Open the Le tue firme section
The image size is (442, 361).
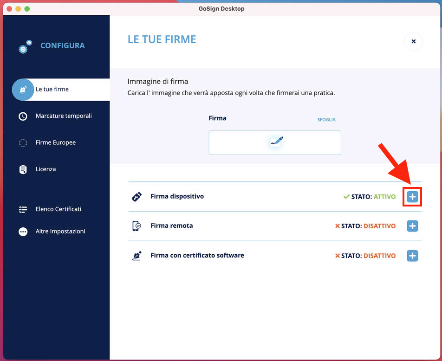61,90
